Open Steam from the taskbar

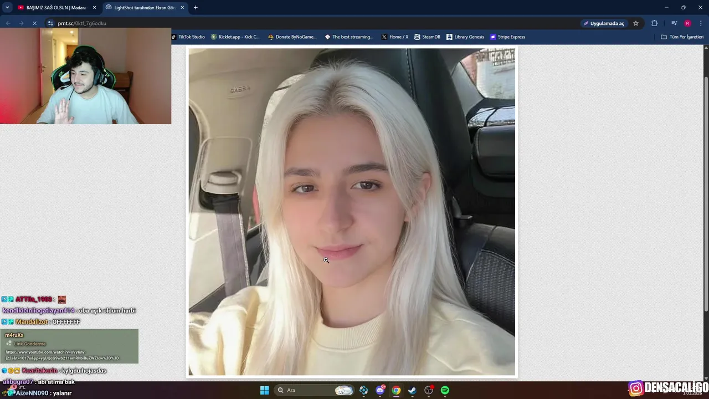[412, 390]
